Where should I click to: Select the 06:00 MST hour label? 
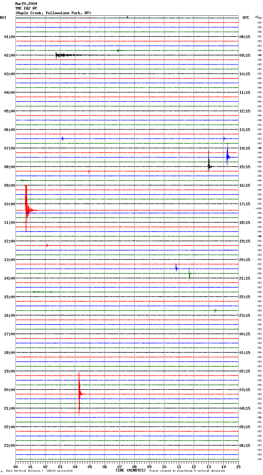tap(10, 130)
